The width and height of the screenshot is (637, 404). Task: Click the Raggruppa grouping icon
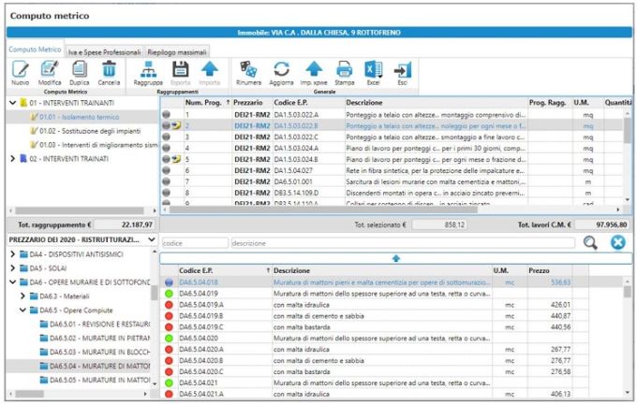[x=148, y=71]
